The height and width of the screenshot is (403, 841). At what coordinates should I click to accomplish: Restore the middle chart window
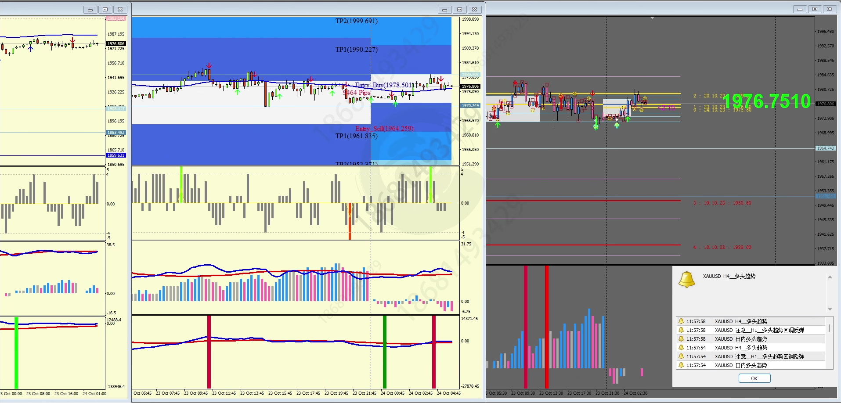pos(459,9)
